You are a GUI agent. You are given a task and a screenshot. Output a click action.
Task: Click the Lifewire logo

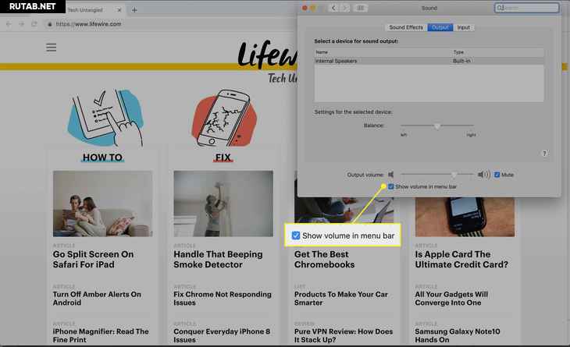coord(267,55)
